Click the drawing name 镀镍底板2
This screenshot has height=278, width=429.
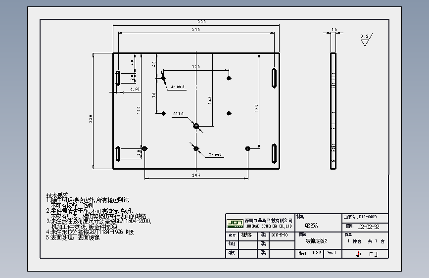[317, 241]
